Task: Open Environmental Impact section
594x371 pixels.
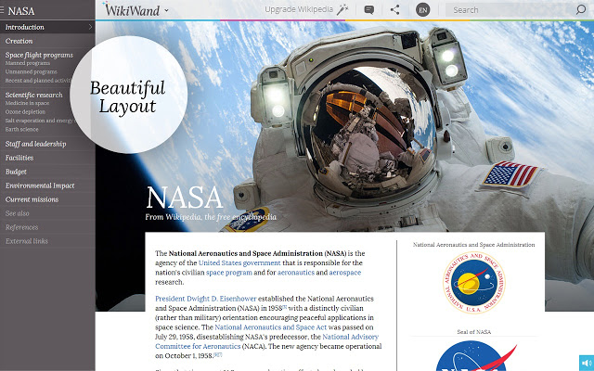Action: click(40, 185)
